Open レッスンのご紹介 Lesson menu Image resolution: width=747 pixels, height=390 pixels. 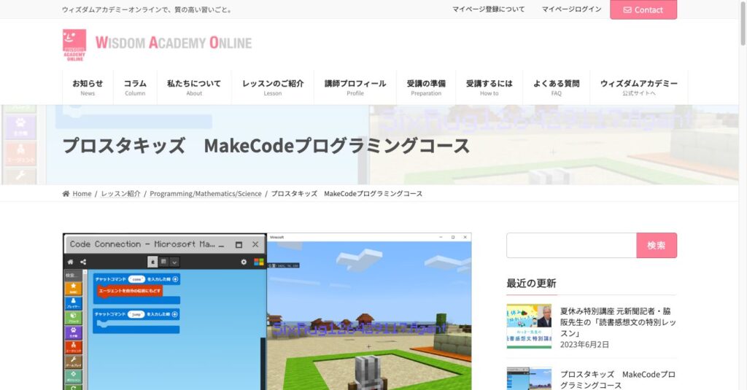pyautogui.click(x=273, y=87)
